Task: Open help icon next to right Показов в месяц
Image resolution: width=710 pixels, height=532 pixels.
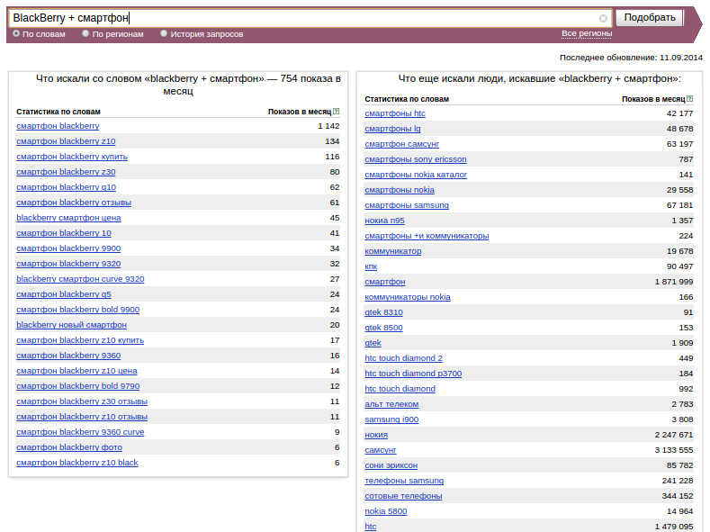Action: [689, 98]
